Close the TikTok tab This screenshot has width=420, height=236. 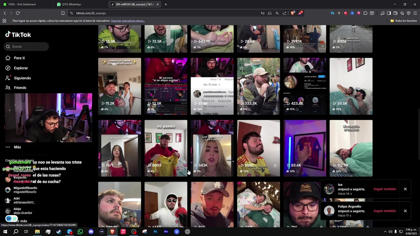pyautogui.click(x=158, y=4)
